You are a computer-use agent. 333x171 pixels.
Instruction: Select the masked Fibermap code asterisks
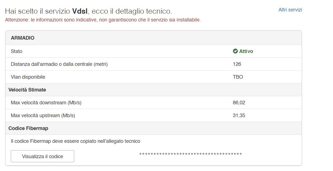[190, 154]
